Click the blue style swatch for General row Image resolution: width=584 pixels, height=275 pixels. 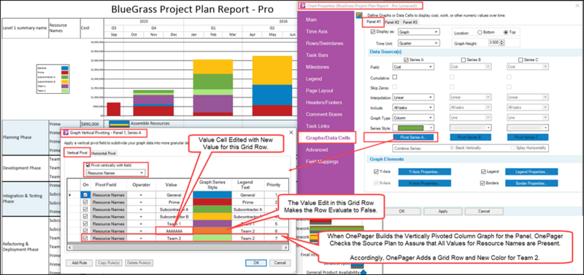click(x=212, y=195)
